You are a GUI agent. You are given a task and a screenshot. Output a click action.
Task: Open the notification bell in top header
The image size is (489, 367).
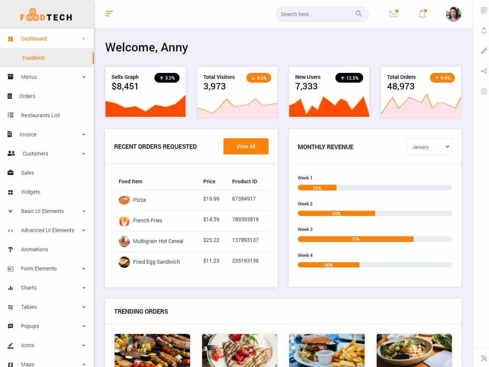click(x=422, y=14)
